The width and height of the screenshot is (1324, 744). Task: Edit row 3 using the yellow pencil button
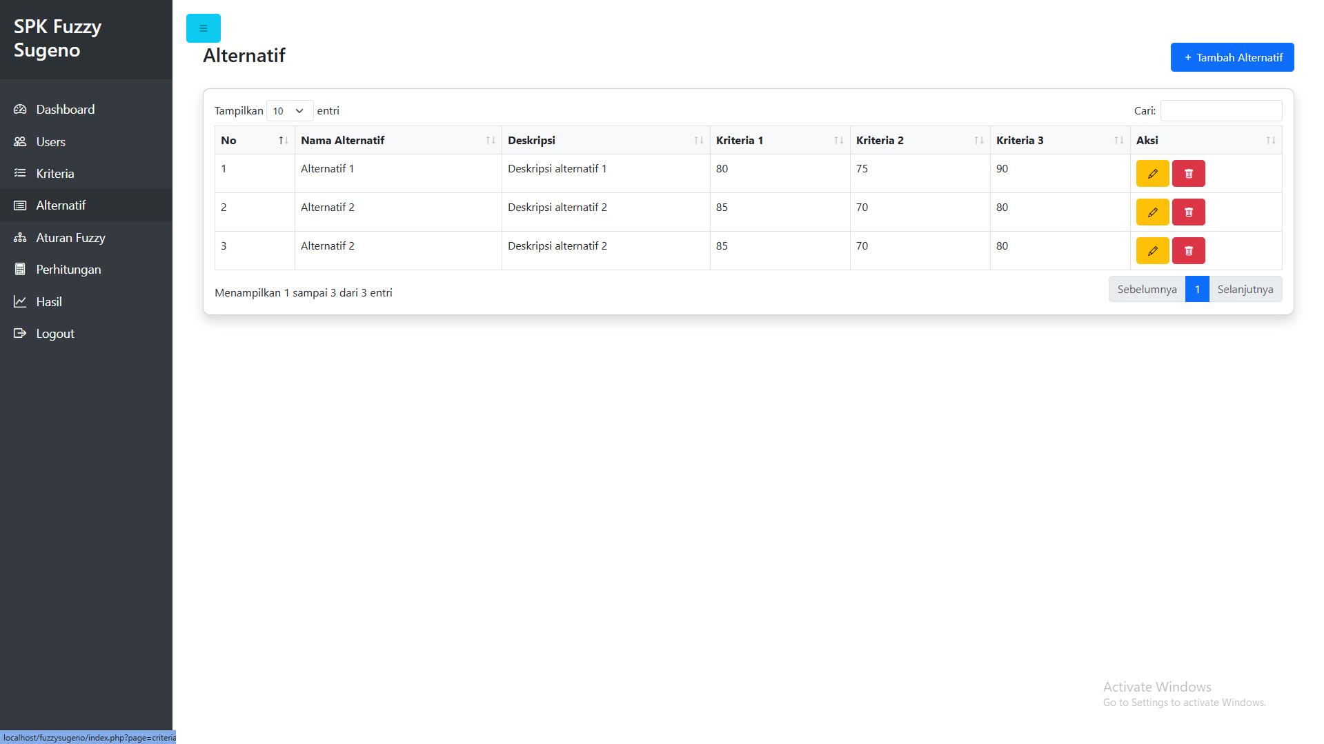point(1152,251)
